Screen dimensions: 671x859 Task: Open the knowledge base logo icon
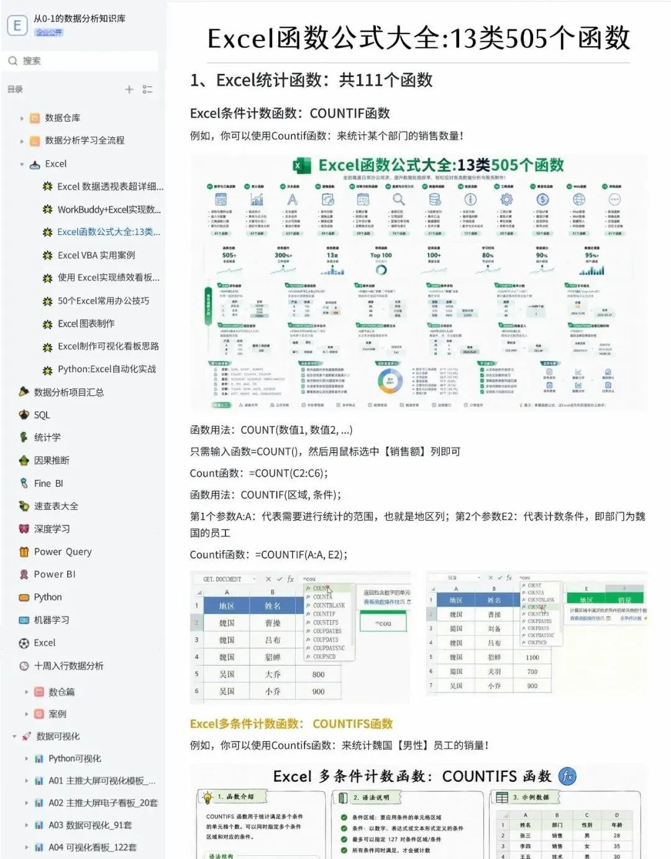click(17, 25)
